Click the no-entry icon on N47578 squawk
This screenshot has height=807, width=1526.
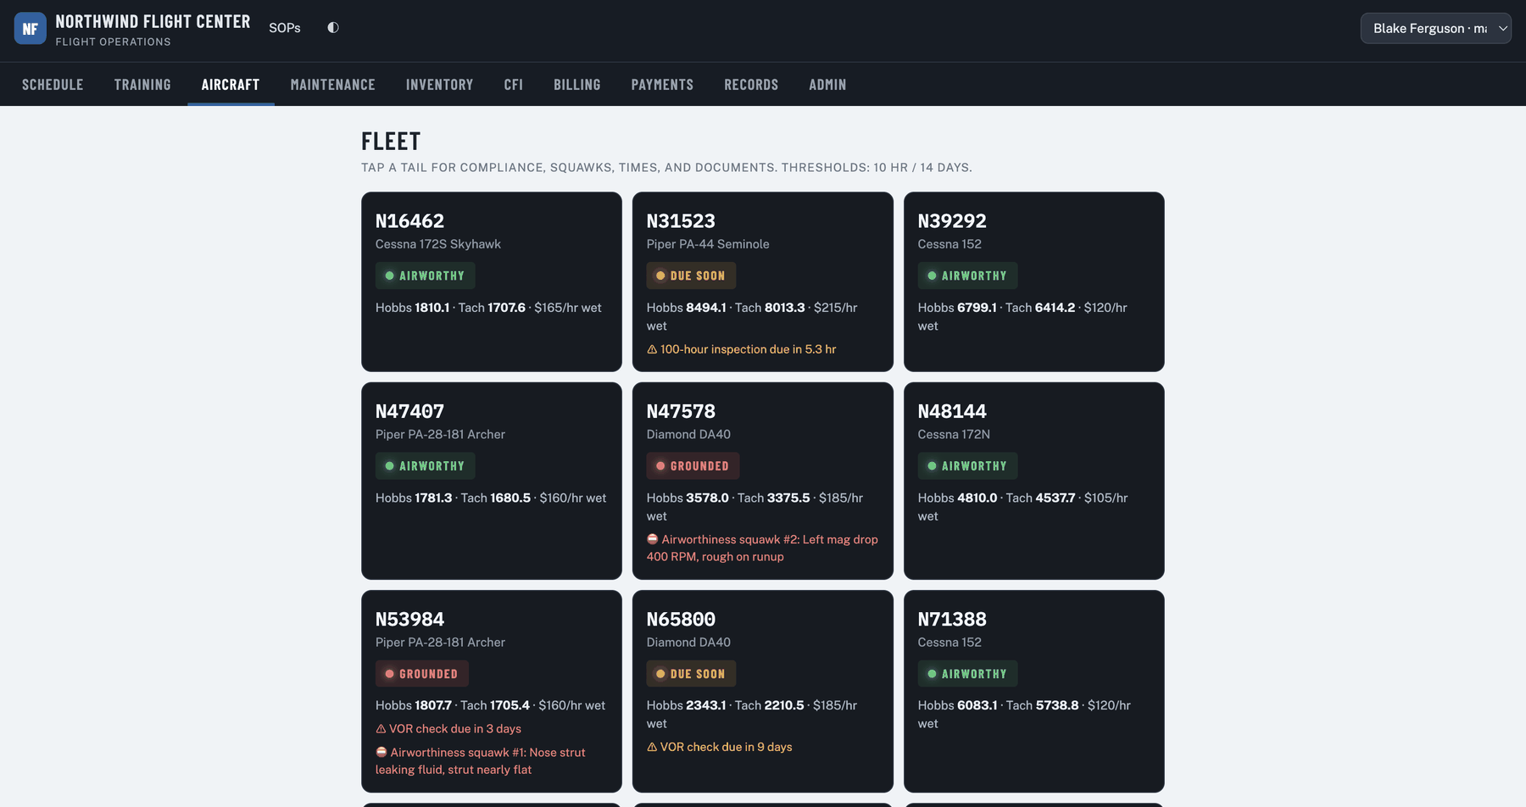tap(653, 539)
